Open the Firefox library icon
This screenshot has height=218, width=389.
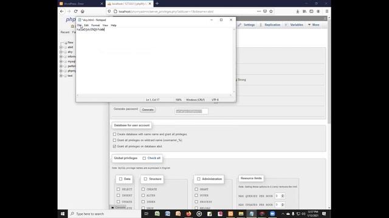click(305, 12)
